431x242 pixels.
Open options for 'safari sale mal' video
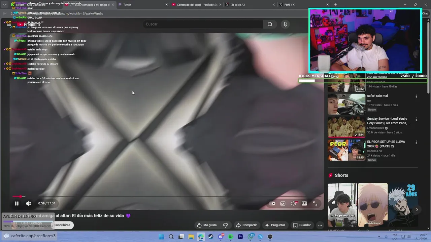416,96
